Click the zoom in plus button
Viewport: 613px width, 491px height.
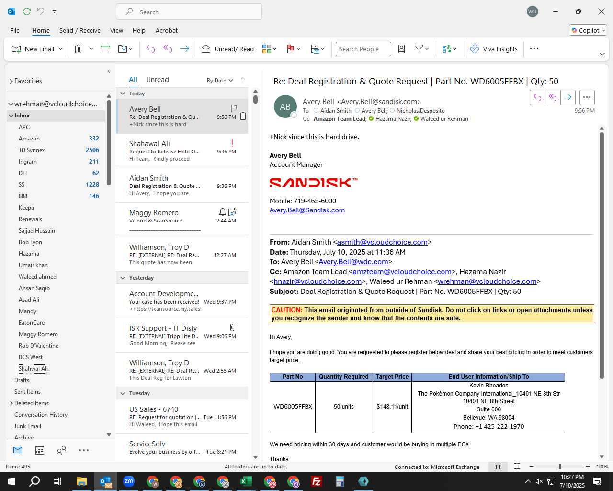(x=588, y=467)
